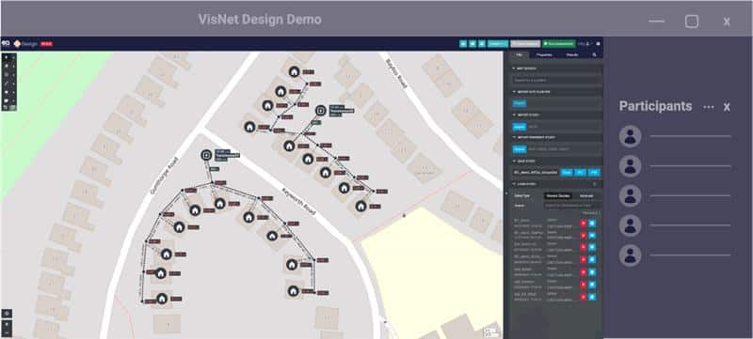Open the Participants panel three-dots menu

[709, 107]
